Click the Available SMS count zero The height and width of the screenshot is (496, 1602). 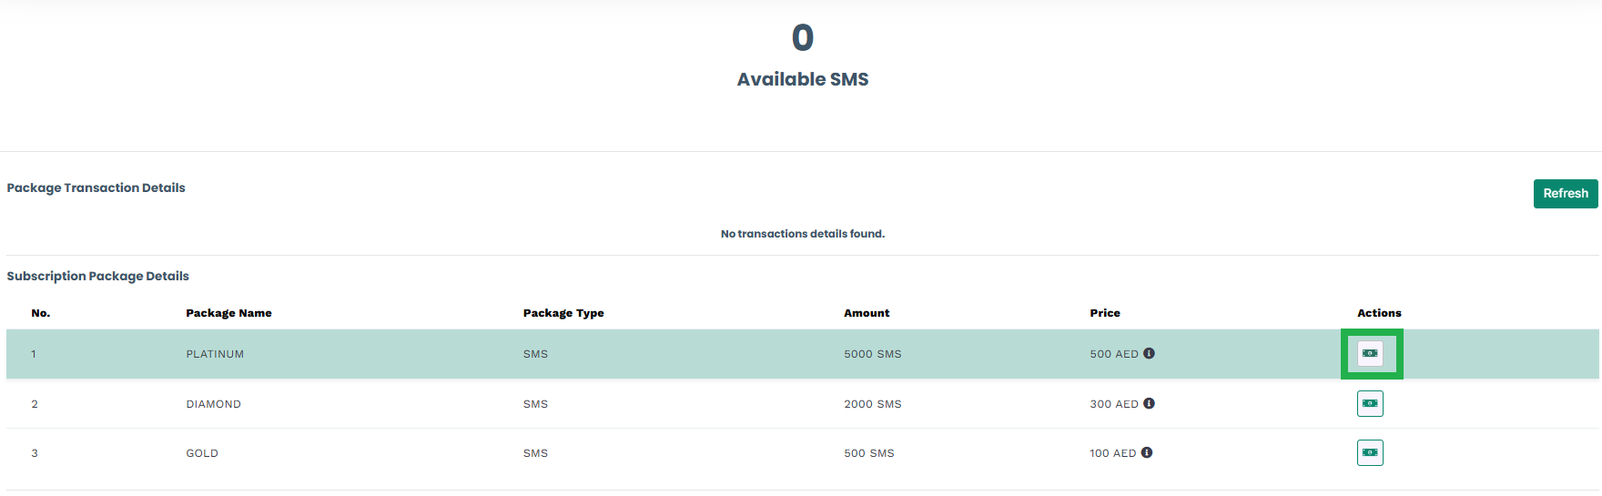(803, 37)
